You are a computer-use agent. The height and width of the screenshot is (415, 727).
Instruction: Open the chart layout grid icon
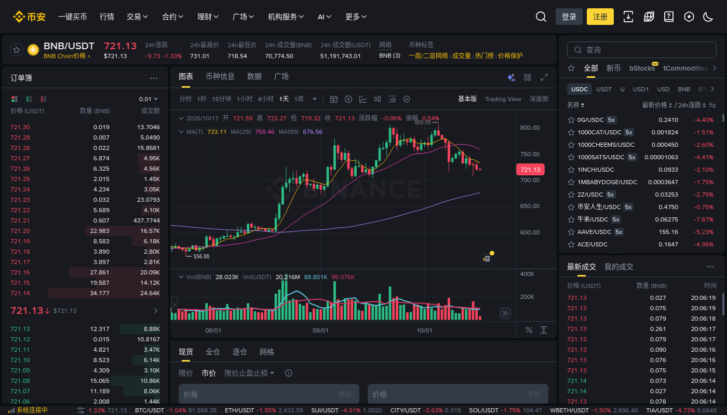point(528,77)
